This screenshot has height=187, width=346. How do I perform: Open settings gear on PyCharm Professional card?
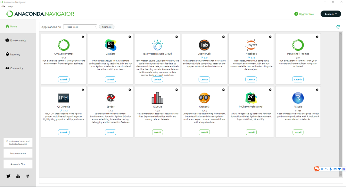coord(270,90)
